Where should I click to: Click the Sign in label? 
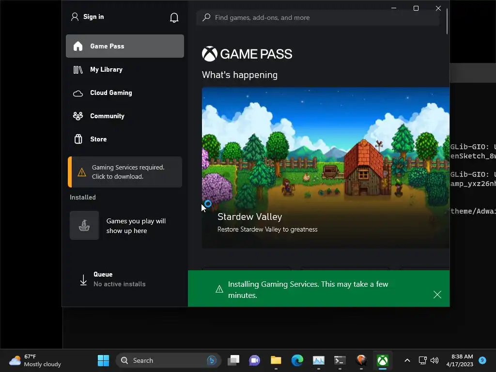click(93, 17)
